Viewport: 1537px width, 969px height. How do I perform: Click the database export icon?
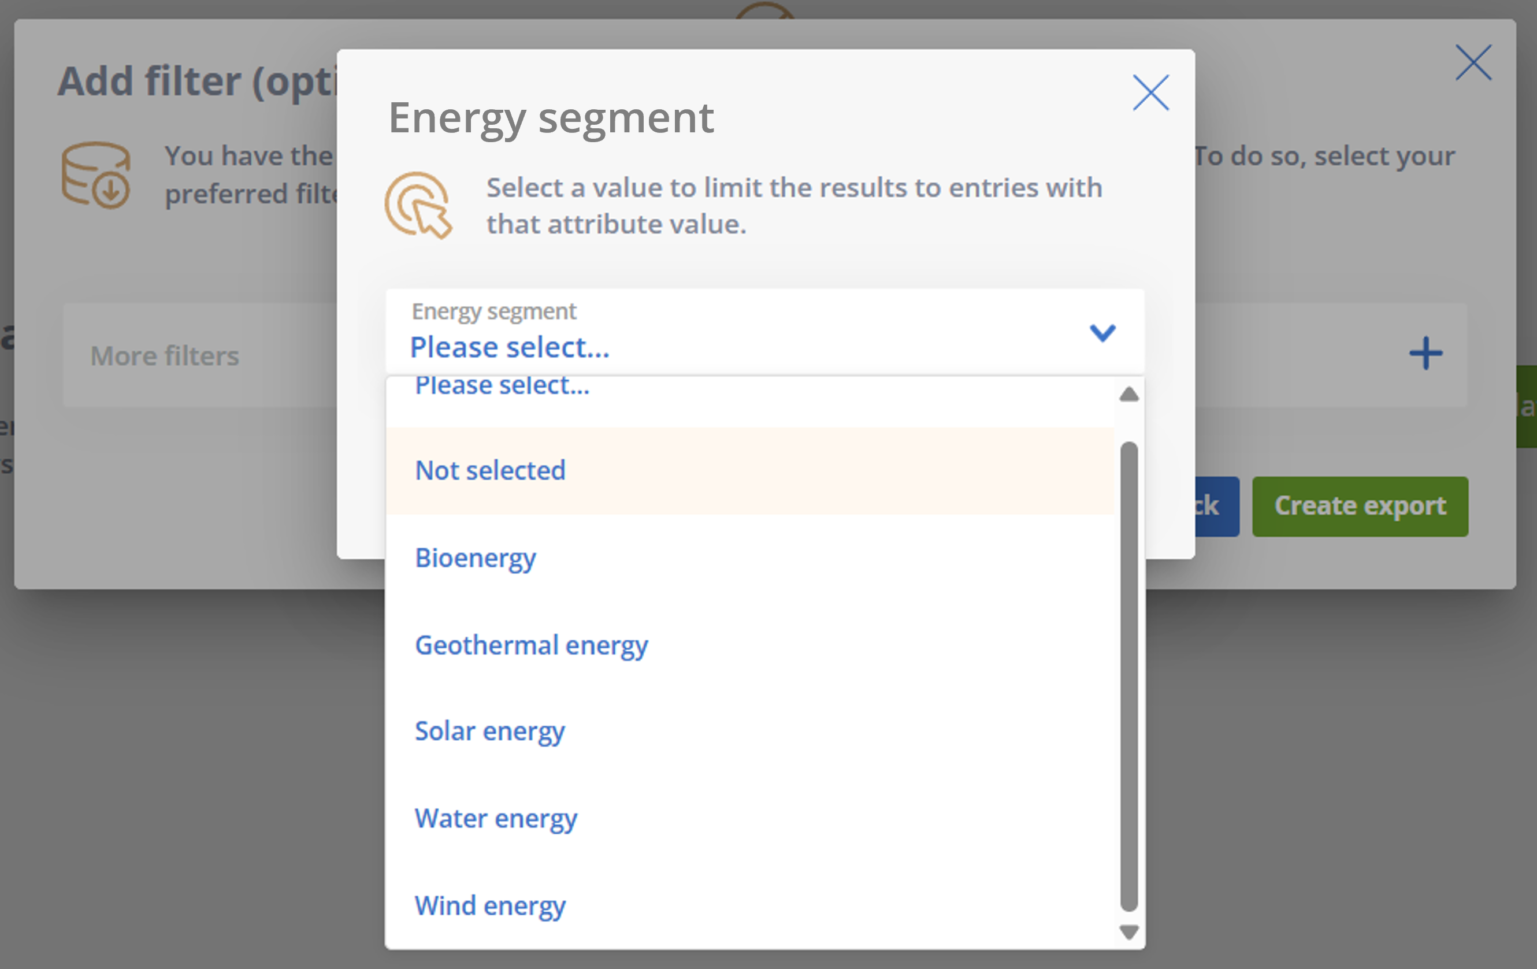(96, 175)
